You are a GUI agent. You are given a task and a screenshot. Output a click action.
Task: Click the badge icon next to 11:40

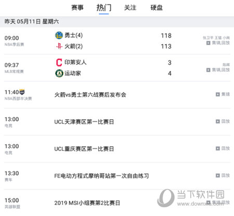[22, 92]
